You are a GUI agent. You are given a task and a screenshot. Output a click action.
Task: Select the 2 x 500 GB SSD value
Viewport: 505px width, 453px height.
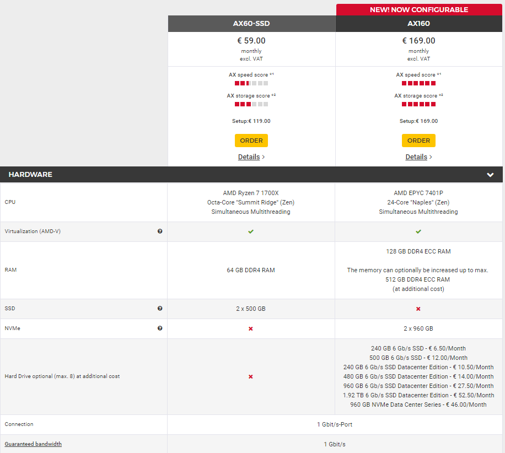[x=251, y=309]
